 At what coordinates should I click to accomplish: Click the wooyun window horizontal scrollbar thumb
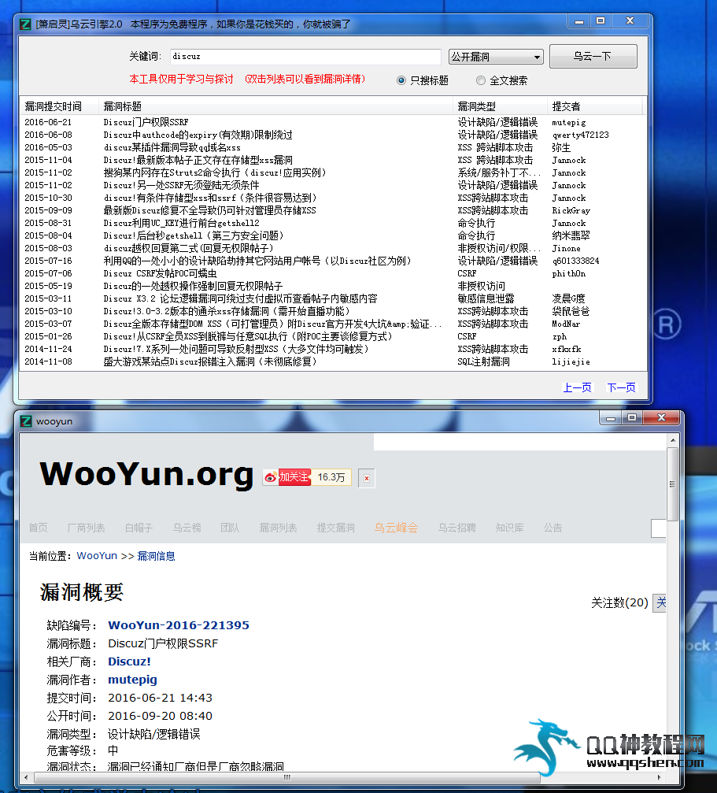(287, 777)
